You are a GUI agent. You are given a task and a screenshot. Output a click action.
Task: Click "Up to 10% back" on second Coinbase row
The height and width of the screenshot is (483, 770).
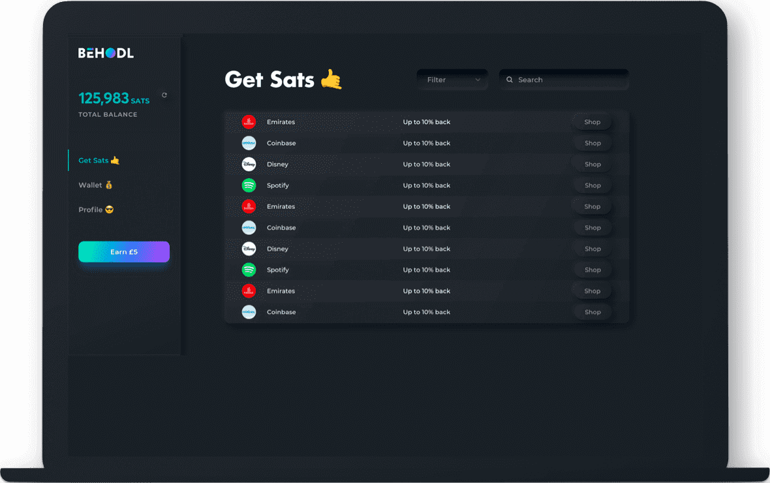427,228
